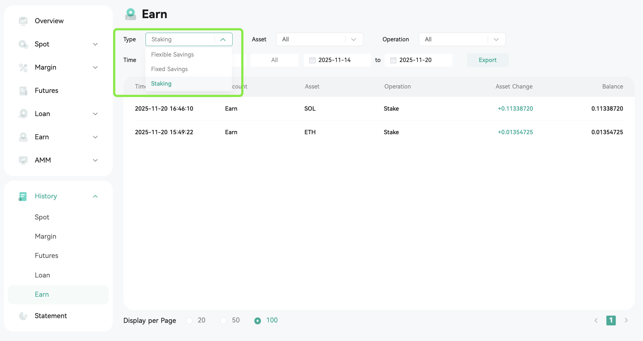
Task: Click the +0.11338720 asset change value
Action: [515, 109]
